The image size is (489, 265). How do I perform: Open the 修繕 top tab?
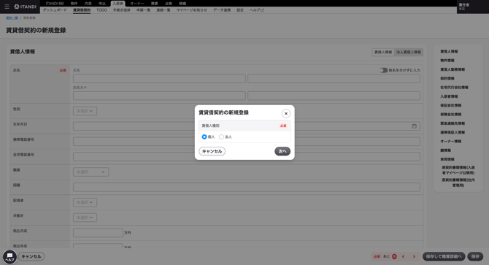coord(182,4)
